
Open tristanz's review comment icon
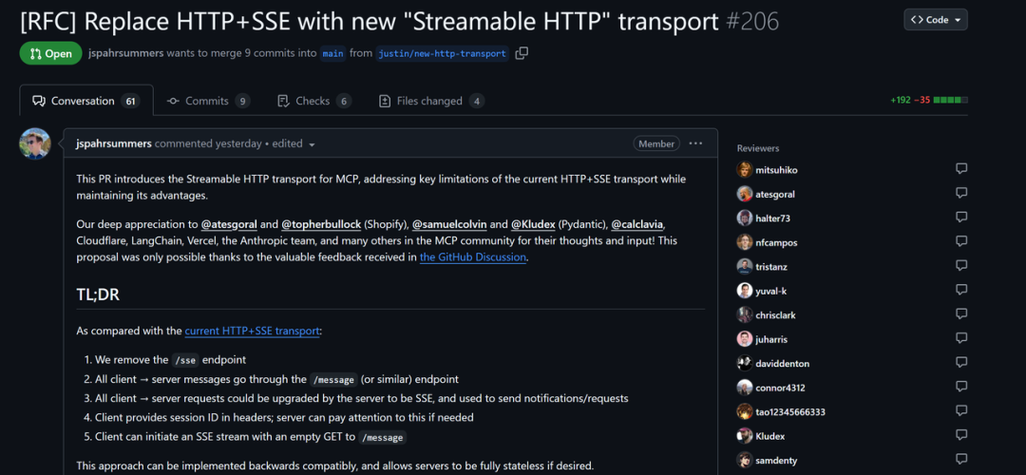961,266
